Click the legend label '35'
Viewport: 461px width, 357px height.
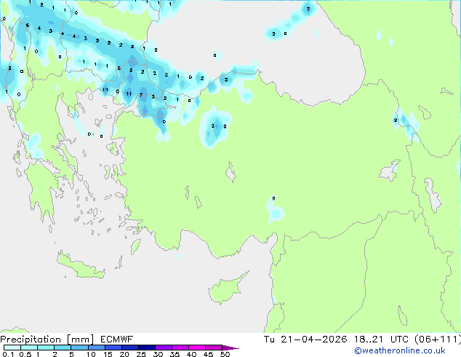[x=175, y=354]
